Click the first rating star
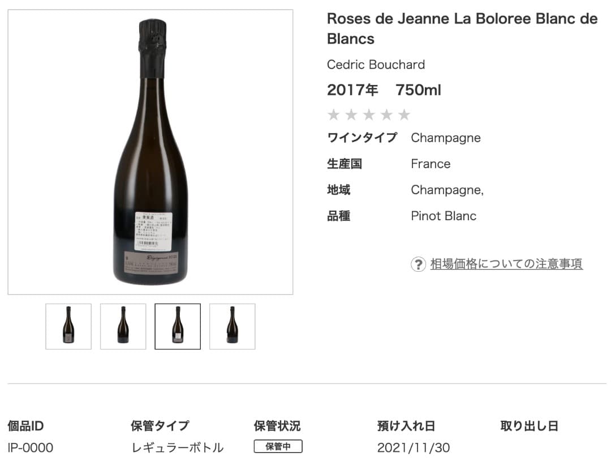Viewport: 611px width, 474px height. pos(334,116)
